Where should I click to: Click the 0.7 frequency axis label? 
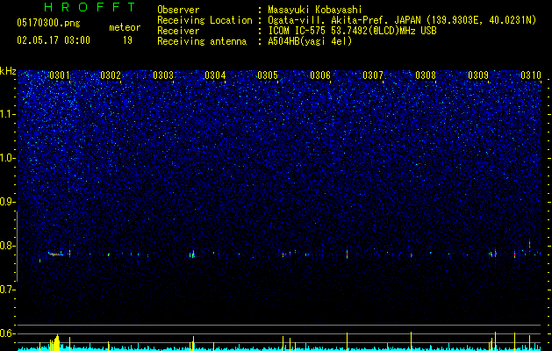[x=7, y=290]
